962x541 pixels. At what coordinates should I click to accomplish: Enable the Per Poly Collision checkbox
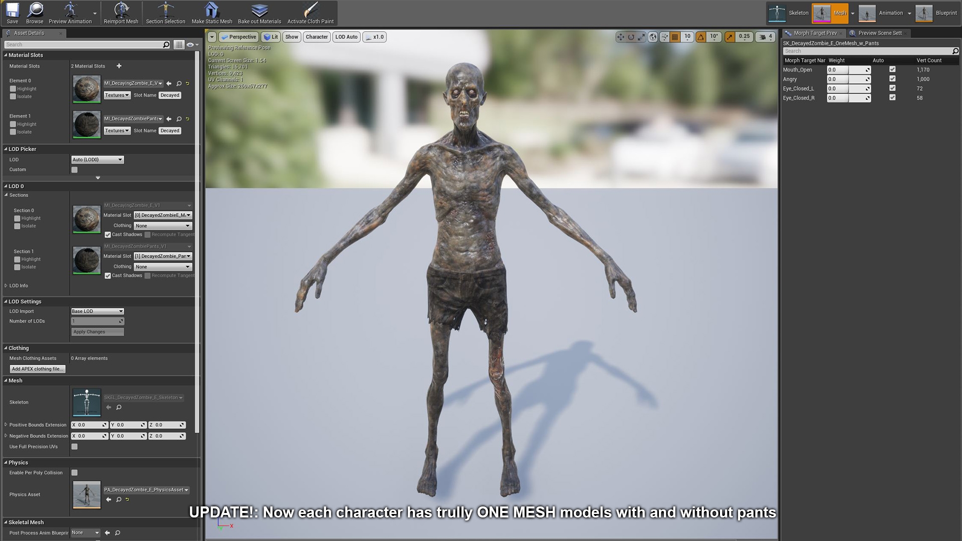(x=74, y=472)
